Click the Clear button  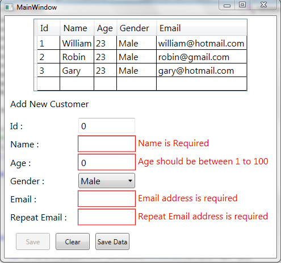pos(73,241)
